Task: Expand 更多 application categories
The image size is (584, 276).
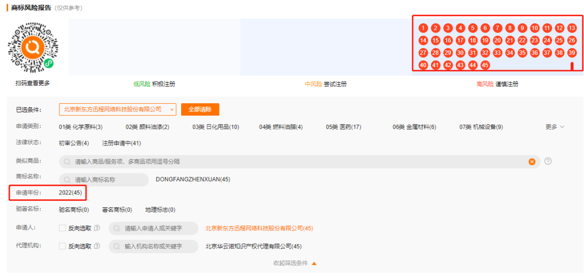Action: 554,127
